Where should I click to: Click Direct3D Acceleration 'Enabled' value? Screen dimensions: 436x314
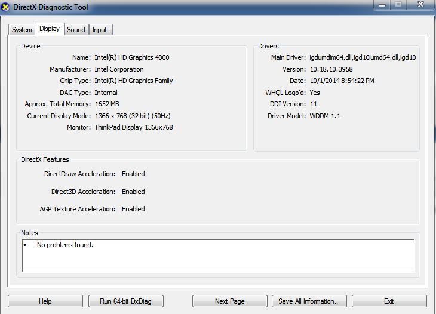click(x=133, y=192)
